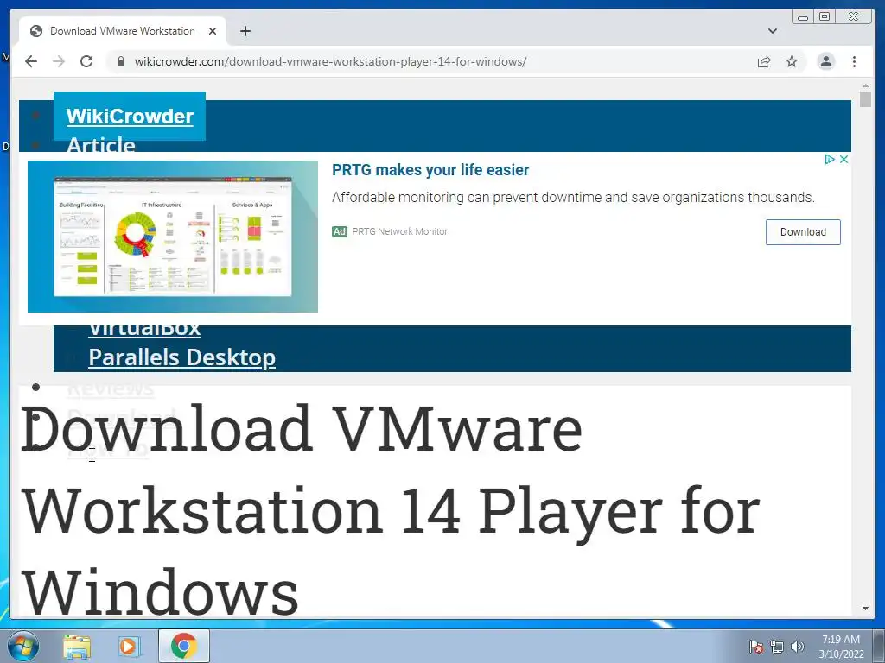Screen dimensions: 885x663
Task: Select the Download VMware Workstation tab
Action: coord(123,31)
